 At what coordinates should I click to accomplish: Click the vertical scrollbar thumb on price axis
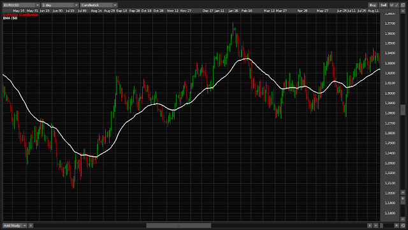coord(403,110)
